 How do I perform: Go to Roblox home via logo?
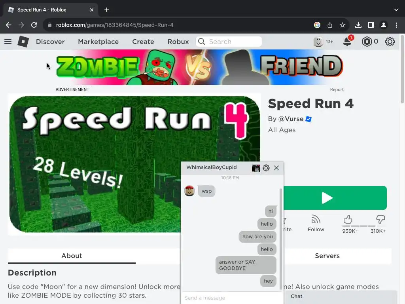coord(23,42)
